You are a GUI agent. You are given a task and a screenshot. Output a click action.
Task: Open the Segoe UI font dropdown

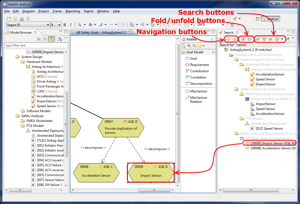48,25
